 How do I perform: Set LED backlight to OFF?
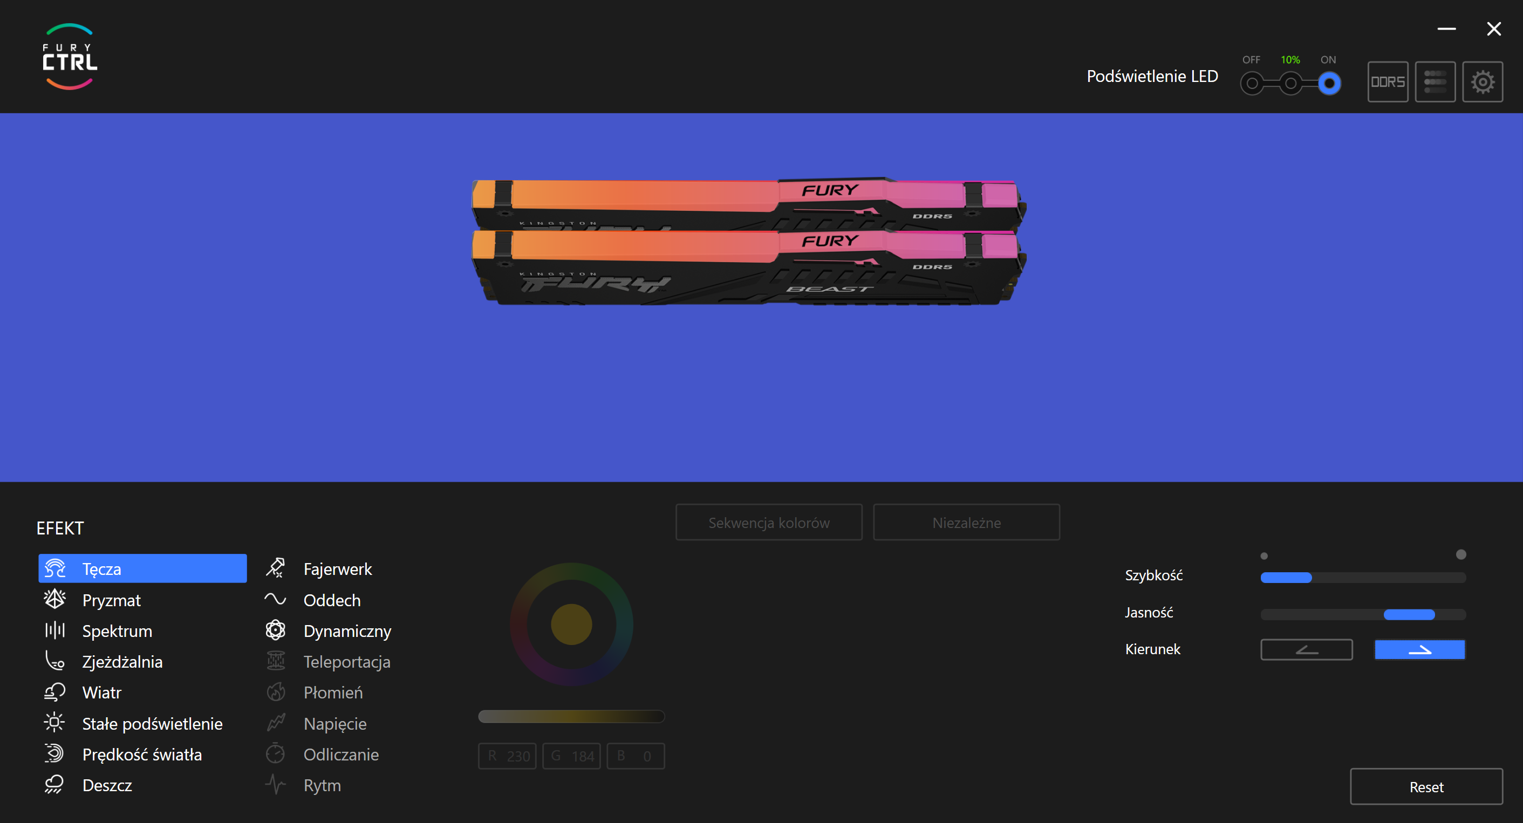pyautogui.click(x=1252, y=84)
